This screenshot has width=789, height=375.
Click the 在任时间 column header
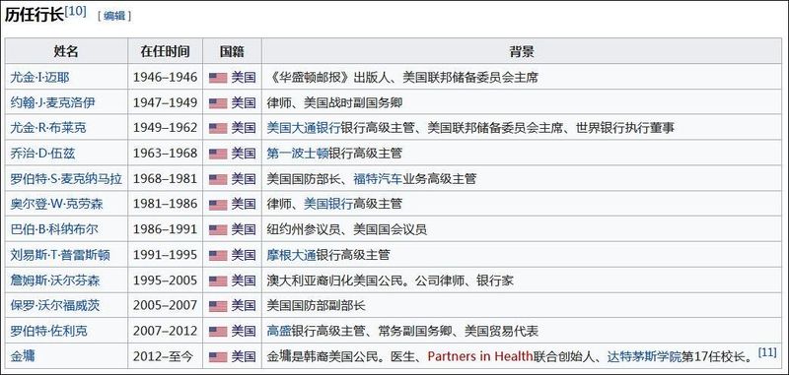[x=165, y=51]
